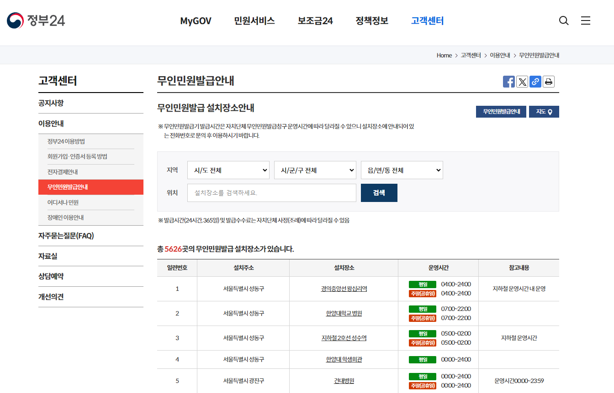614x393 pixels.
Task: Open the hamburger menu
Action: [x=585, y=21]
